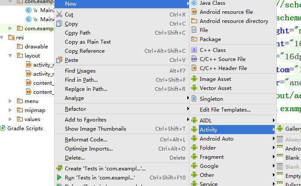The image size is (301, 186).
Task: Choose Vector Asset menu entry
Action: click(x=215, y=88)
